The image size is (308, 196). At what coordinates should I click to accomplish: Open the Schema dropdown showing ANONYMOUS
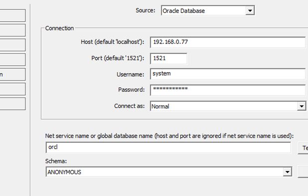[169, 172]
